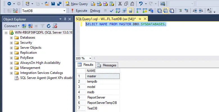Open the Navigate Backward history dropdown arrow
The width and height of the screenshot is (219, 112).
click(x=14, y=4)
